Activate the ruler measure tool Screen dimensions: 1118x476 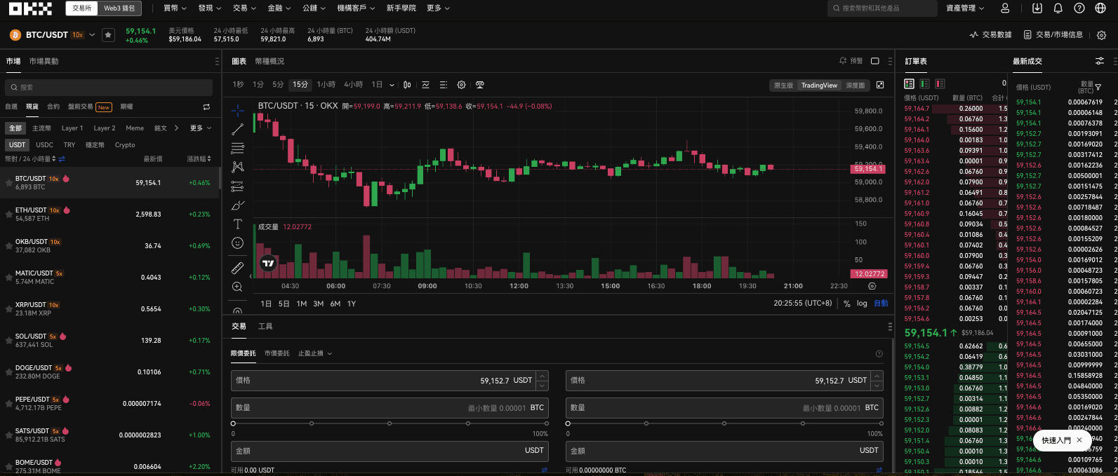coord(238,268)
